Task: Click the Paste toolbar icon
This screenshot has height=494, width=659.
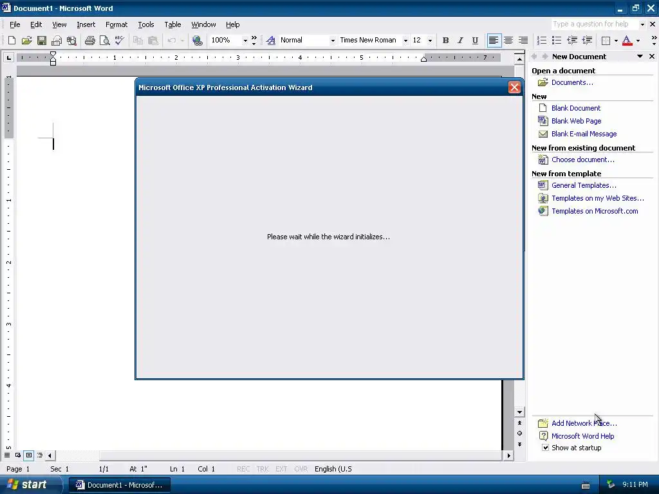Action: coord(153,41)
